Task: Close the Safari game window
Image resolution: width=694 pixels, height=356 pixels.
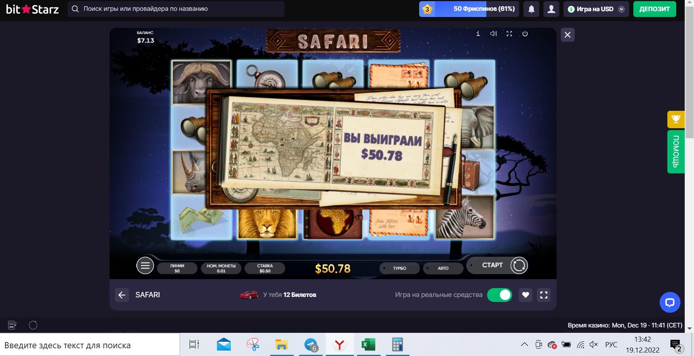Action: (x=567, y=35)
